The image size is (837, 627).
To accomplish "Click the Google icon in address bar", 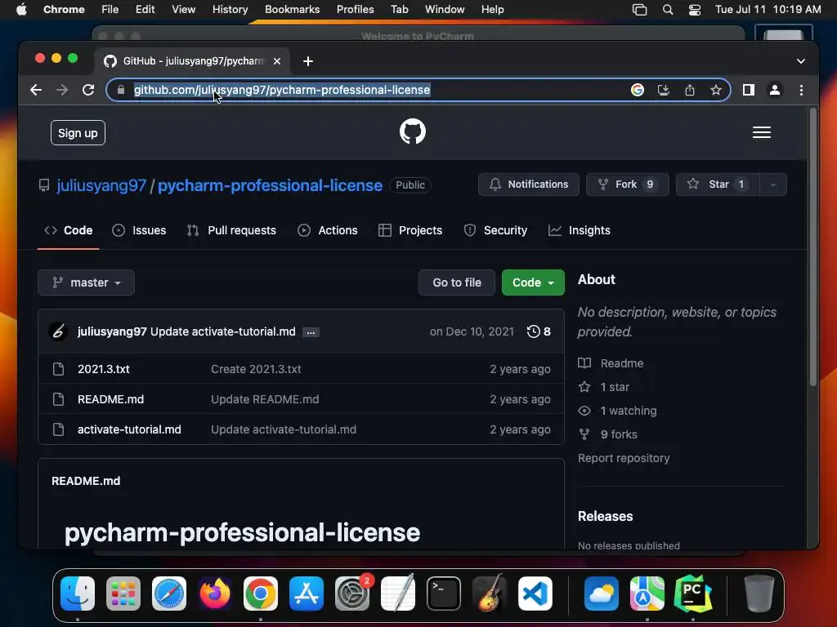I will tap(638, 90).
